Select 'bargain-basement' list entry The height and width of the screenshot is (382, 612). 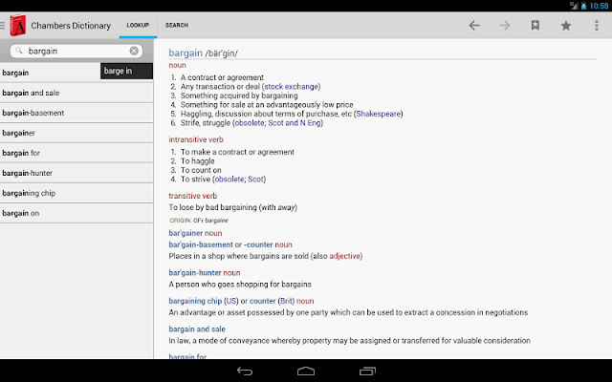pos(76,113)
